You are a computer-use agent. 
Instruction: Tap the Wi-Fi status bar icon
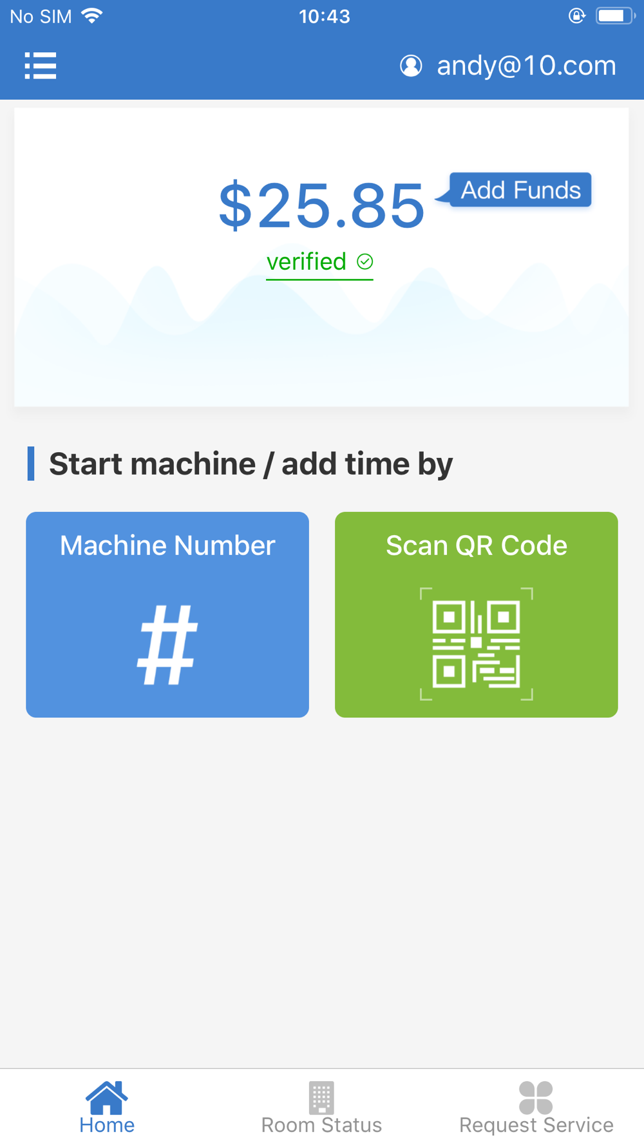tap(92, 16)
